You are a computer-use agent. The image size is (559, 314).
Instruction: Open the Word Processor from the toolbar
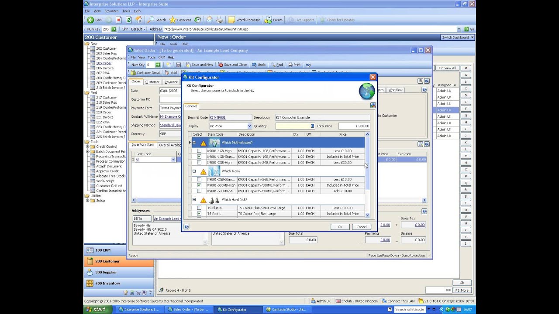coord(244,20)
